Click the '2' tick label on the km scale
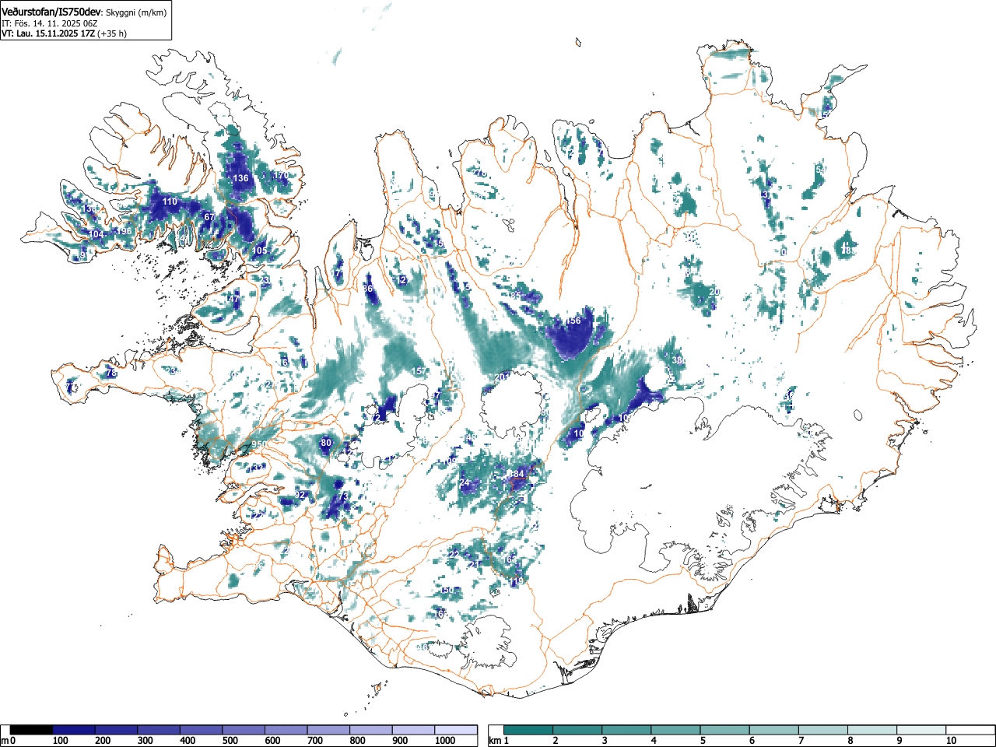Screen dimensions: 996x747 point(556,741)
